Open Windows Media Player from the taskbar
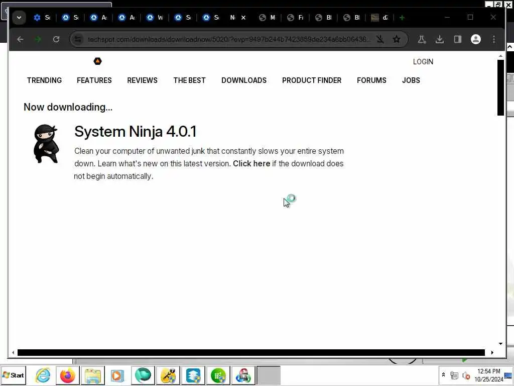 pos(117,375)
